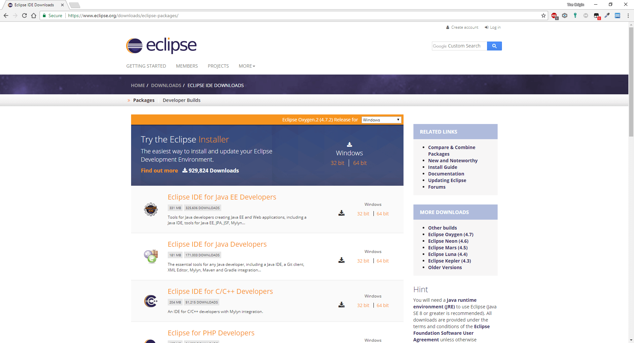The height and width of the screenshot is (343, 634).
Task: Open Eclipse Kepler (4.3) link
Action: tap(449, 261)
